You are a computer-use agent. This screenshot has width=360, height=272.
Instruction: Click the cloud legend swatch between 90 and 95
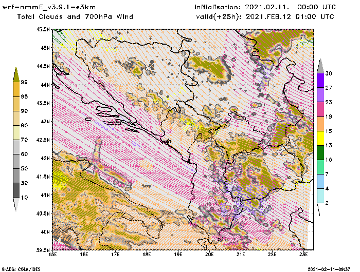tap(16, 104)
